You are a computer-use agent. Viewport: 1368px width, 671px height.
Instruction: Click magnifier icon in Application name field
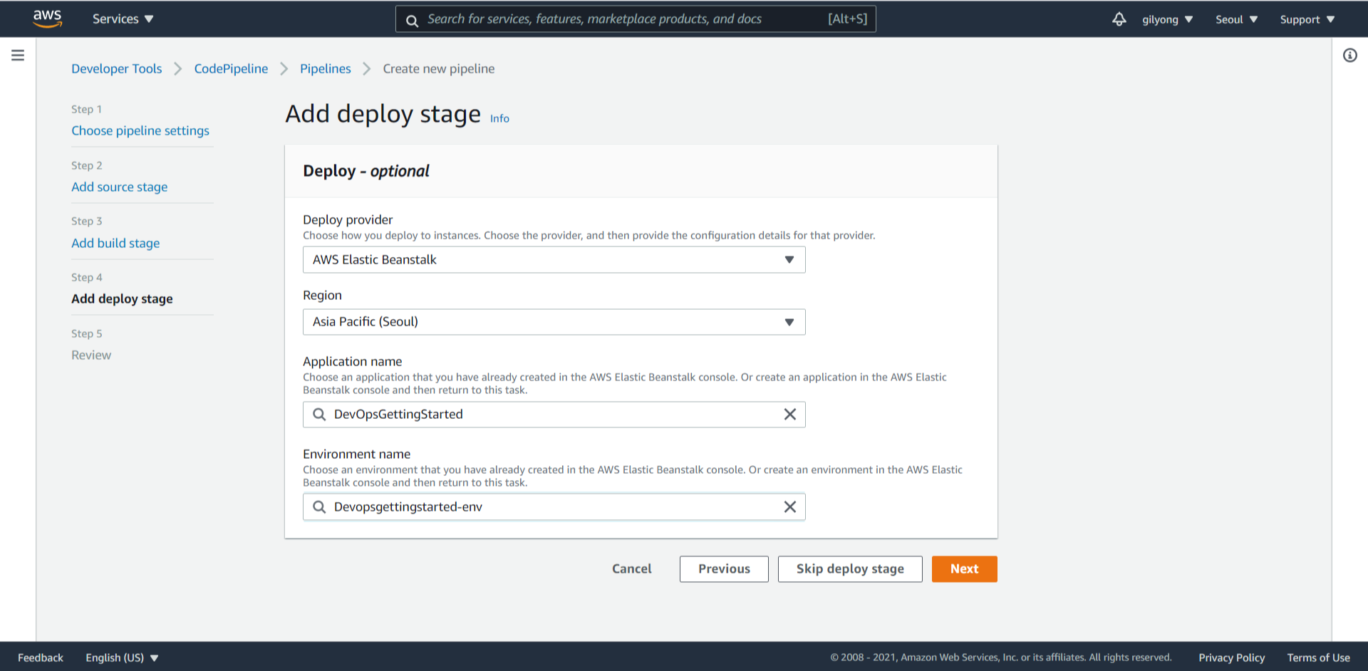[x=319, y=415]
